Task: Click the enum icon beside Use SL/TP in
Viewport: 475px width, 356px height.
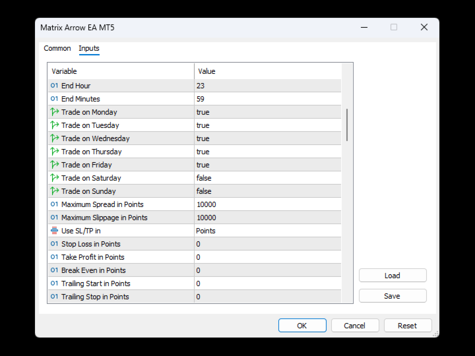Action: (x=54, y=231)
